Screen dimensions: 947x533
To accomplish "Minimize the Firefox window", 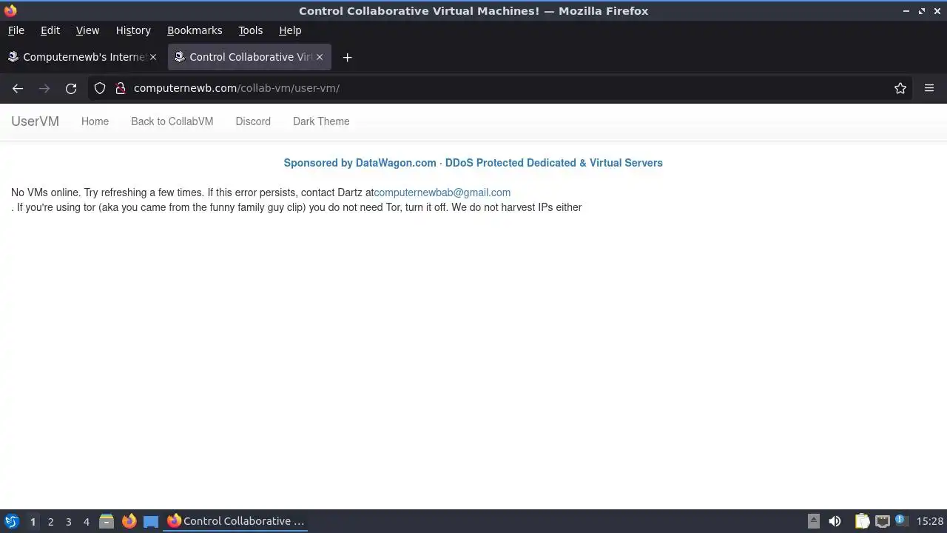I will click(906, 11).
